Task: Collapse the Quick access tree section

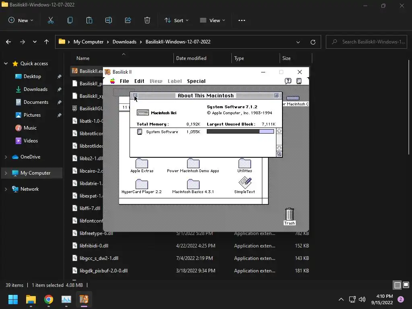Action: pos(6,64)
